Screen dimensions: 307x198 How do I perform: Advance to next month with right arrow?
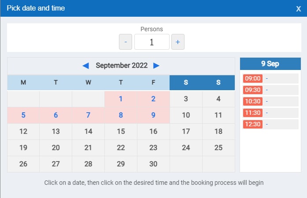(156, 66)
